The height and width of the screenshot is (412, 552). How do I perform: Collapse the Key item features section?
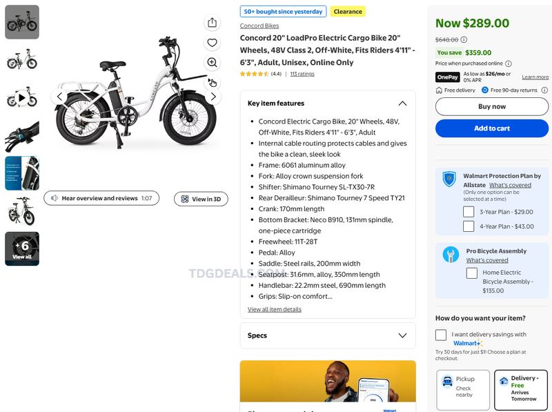[x=402, y=104]
